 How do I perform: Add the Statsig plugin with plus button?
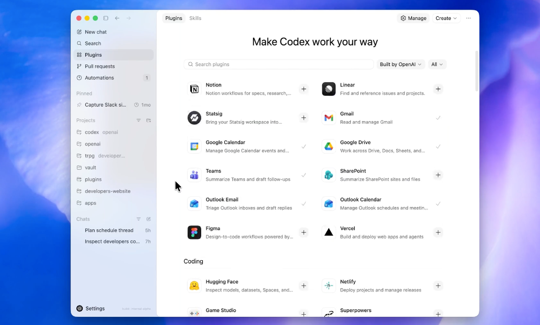(304, 118)
